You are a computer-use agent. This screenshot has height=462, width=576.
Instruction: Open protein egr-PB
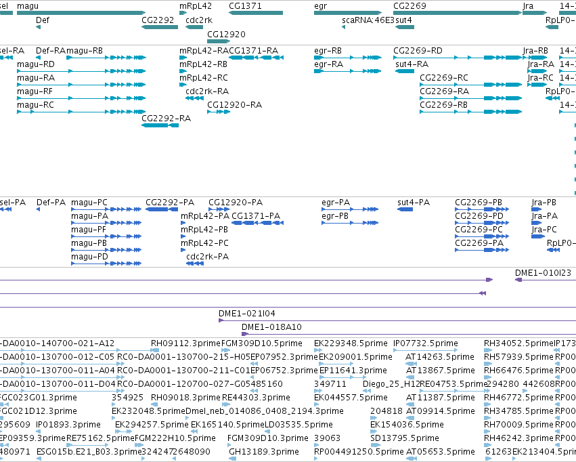(335, 216)
